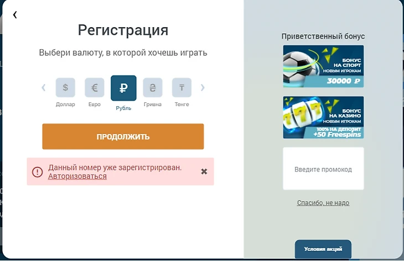The width and height of the screenshot is (404, 261).
Task: Select the Tenge currency icon
Action: point(182,87)
